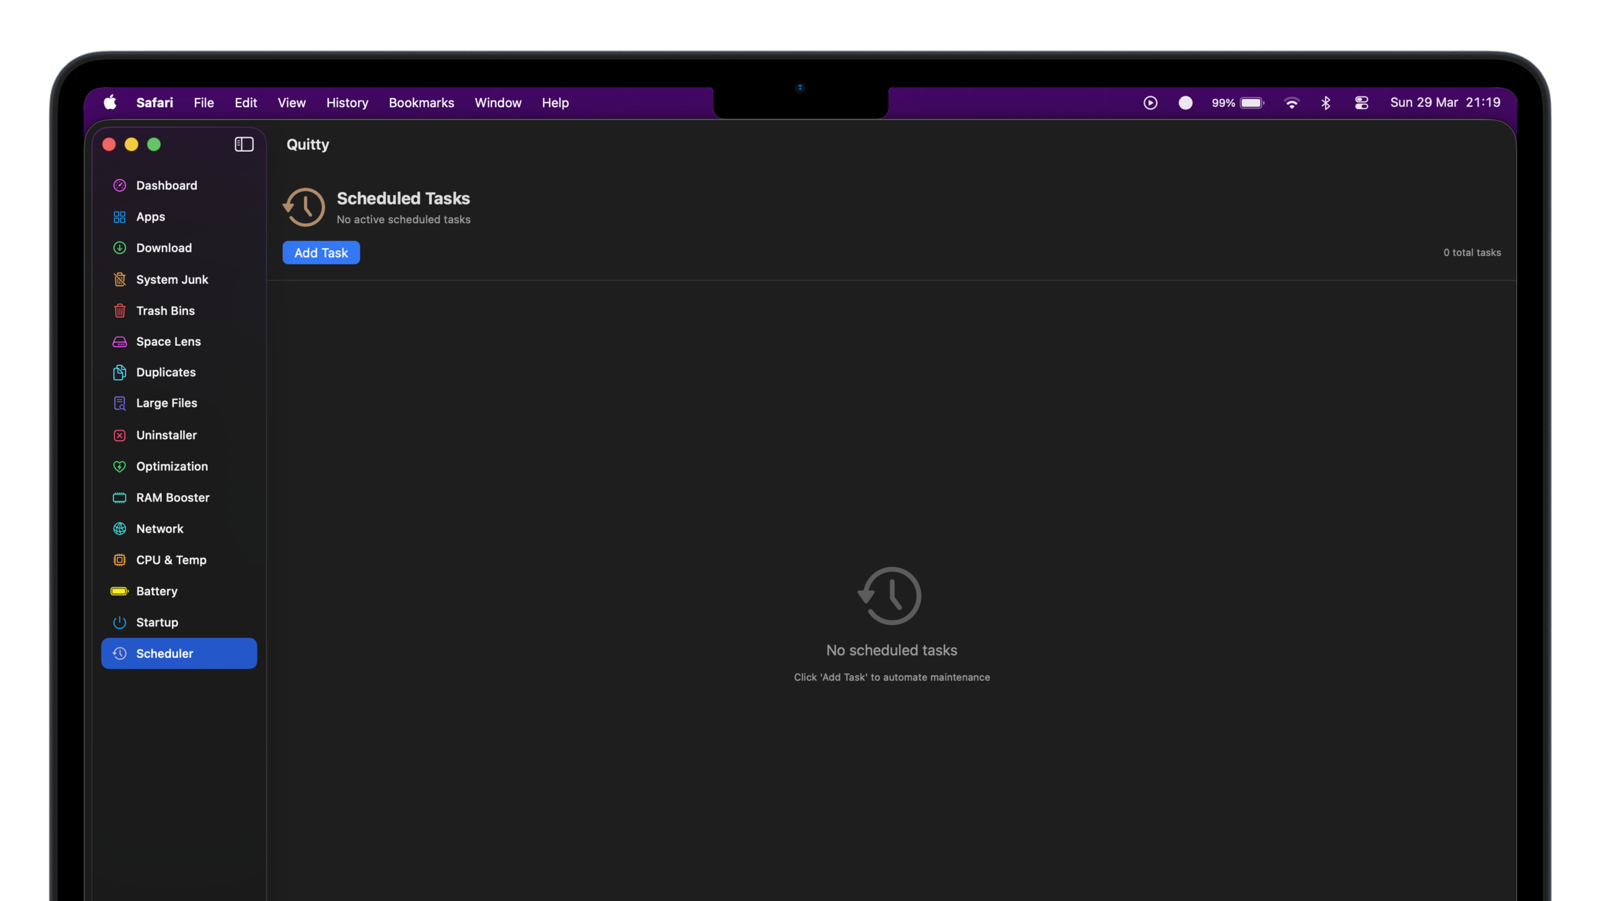Viewport: 1602px width, 901px height.
Task: Open the Bookmarks menu
Action: pyautogui.click(x=421, y=103)
